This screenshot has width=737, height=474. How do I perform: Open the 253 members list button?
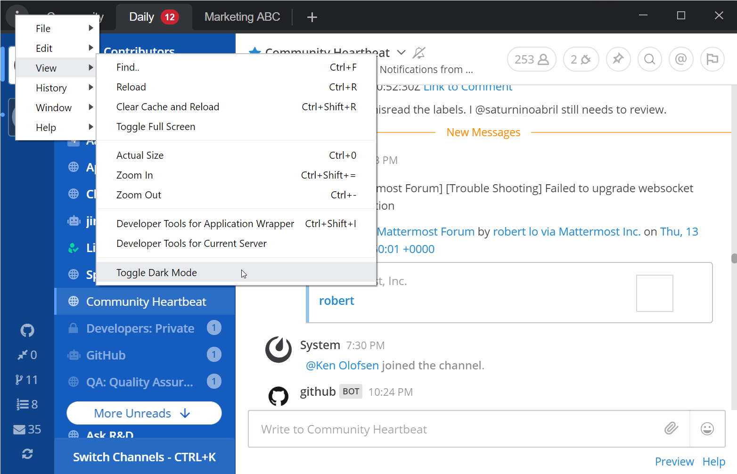(x=531, y=59)
